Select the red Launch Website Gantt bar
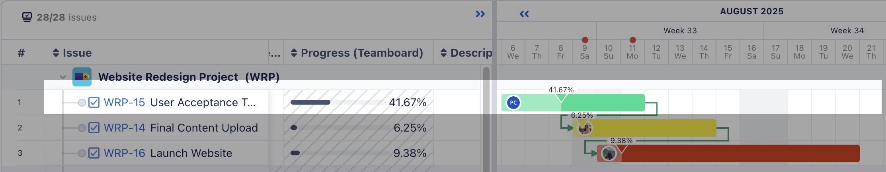This screenshot has width=886, height=172. click(736, 153)
